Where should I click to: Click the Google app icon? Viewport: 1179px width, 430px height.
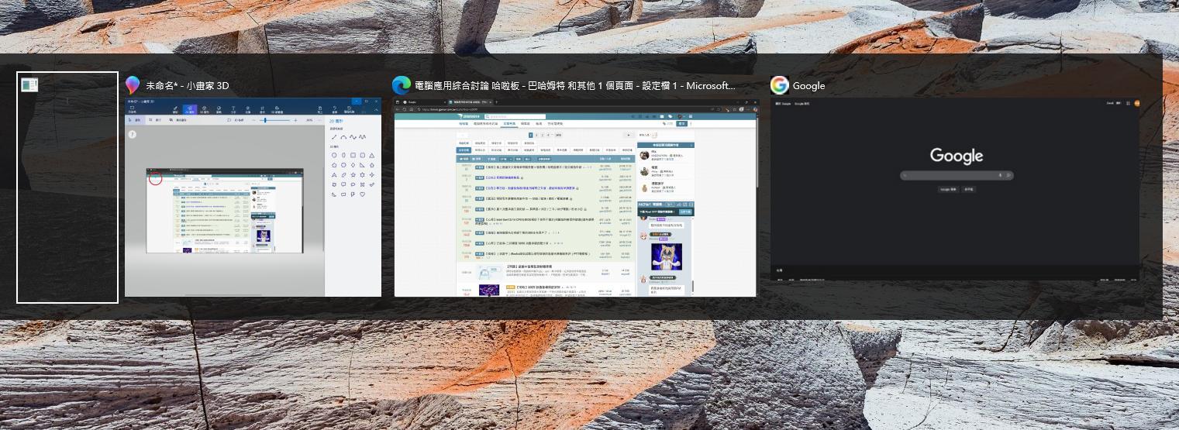(x=779, y=85)
